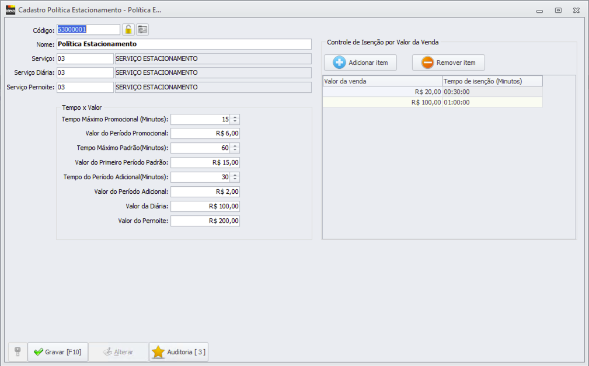This screenshot has height=366, width=589.
Task: Decrease Tempo Máximo Padrão value
Action: point(235,150)
